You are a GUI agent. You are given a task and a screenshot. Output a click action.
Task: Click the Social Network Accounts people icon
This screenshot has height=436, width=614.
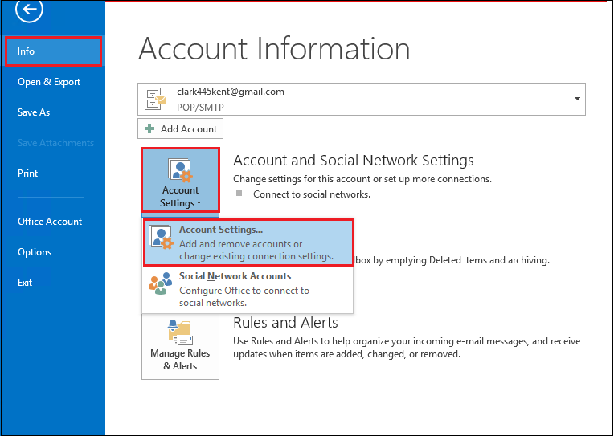pyautogui.click(x=161, y=283)
